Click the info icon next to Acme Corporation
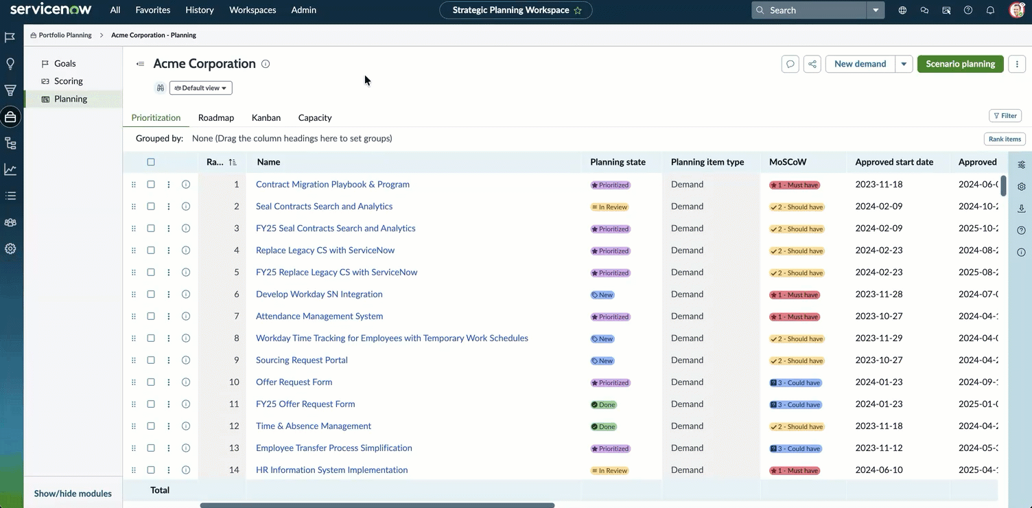The height and width of the screenshot is (508, 1032). pos(266,64)
